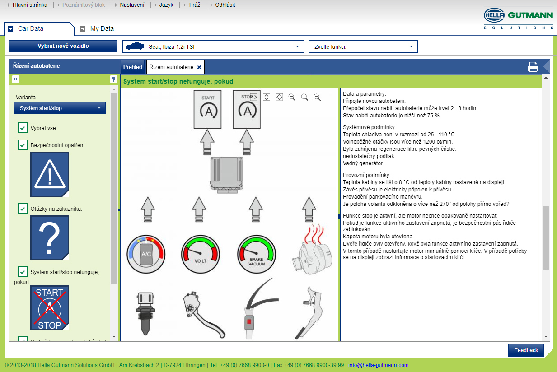Open Nastavení in top menu
Viewport: 557px width, 372px height.
pos(132,5)
